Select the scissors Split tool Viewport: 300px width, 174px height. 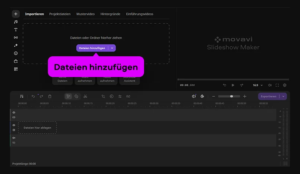pyautogui.click(x=85, y=96)
